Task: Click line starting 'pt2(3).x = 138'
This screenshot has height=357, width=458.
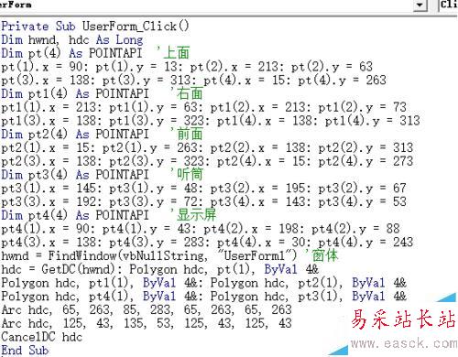Action: (x=207, y=161)
